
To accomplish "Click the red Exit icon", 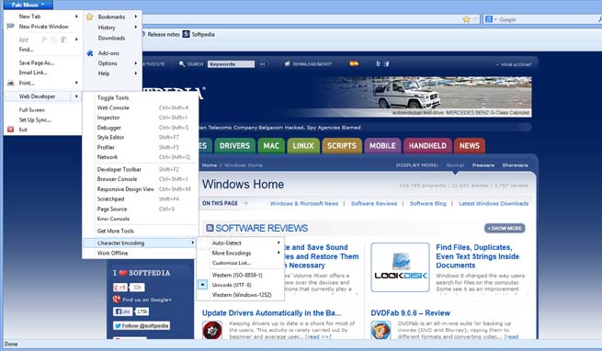I will [11, 130].
